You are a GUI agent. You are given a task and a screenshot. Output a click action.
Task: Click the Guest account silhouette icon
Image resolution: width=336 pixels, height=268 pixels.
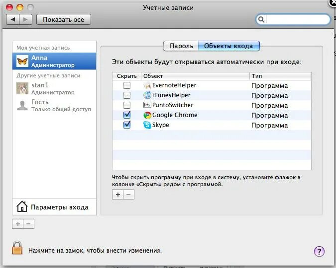point(22,105)
